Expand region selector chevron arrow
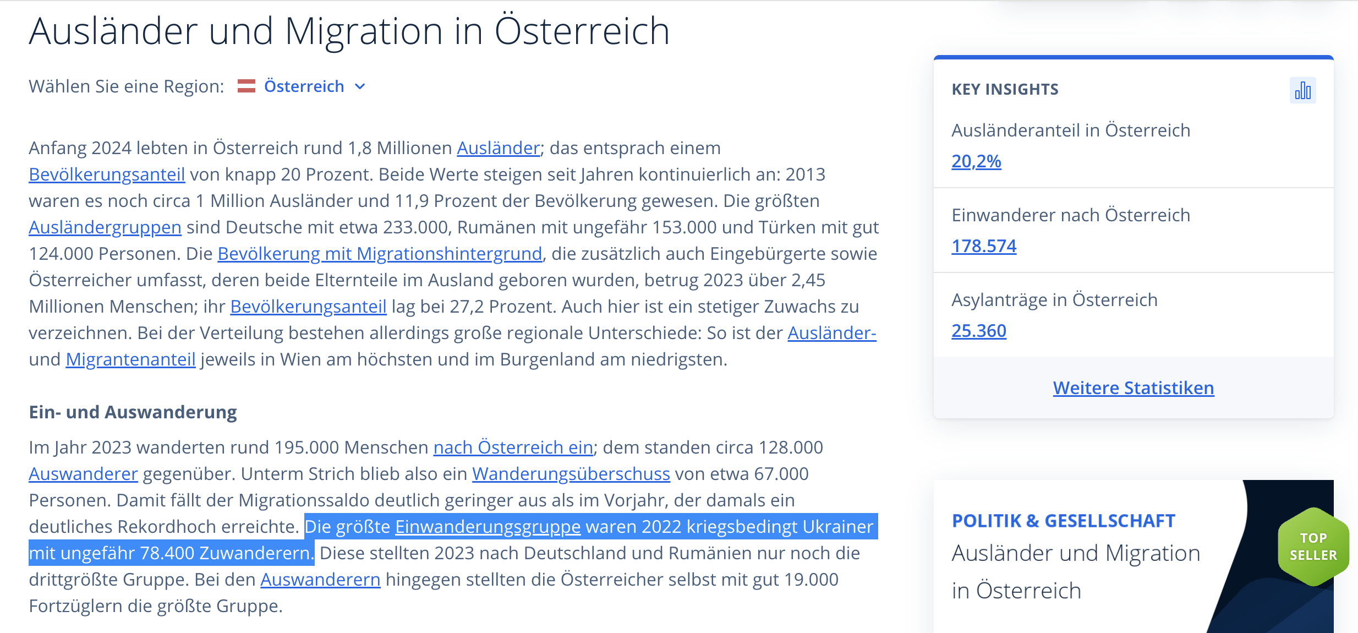Screen dimensions: 1358x633 point(360,87)
